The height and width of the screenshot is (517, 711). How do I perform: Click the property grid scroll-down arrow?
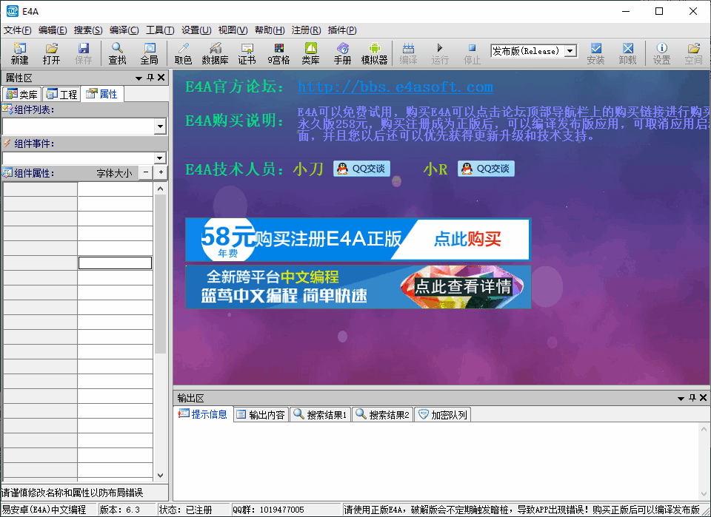[160, 476]
